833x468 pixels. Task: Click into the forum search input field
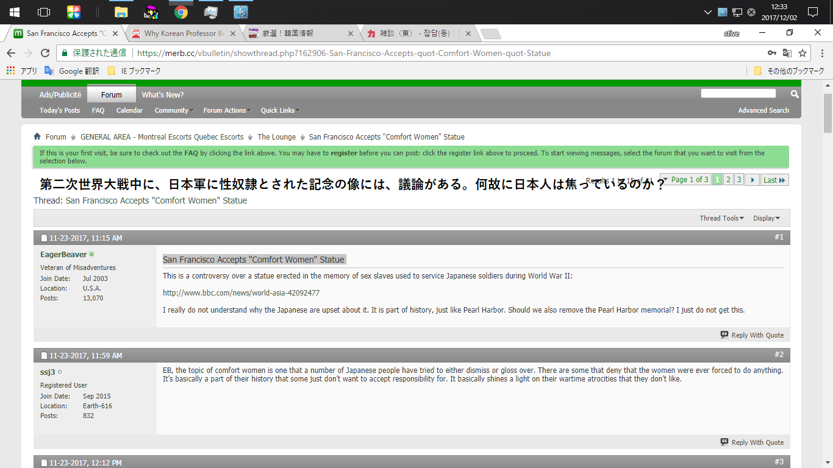(738, 94)
